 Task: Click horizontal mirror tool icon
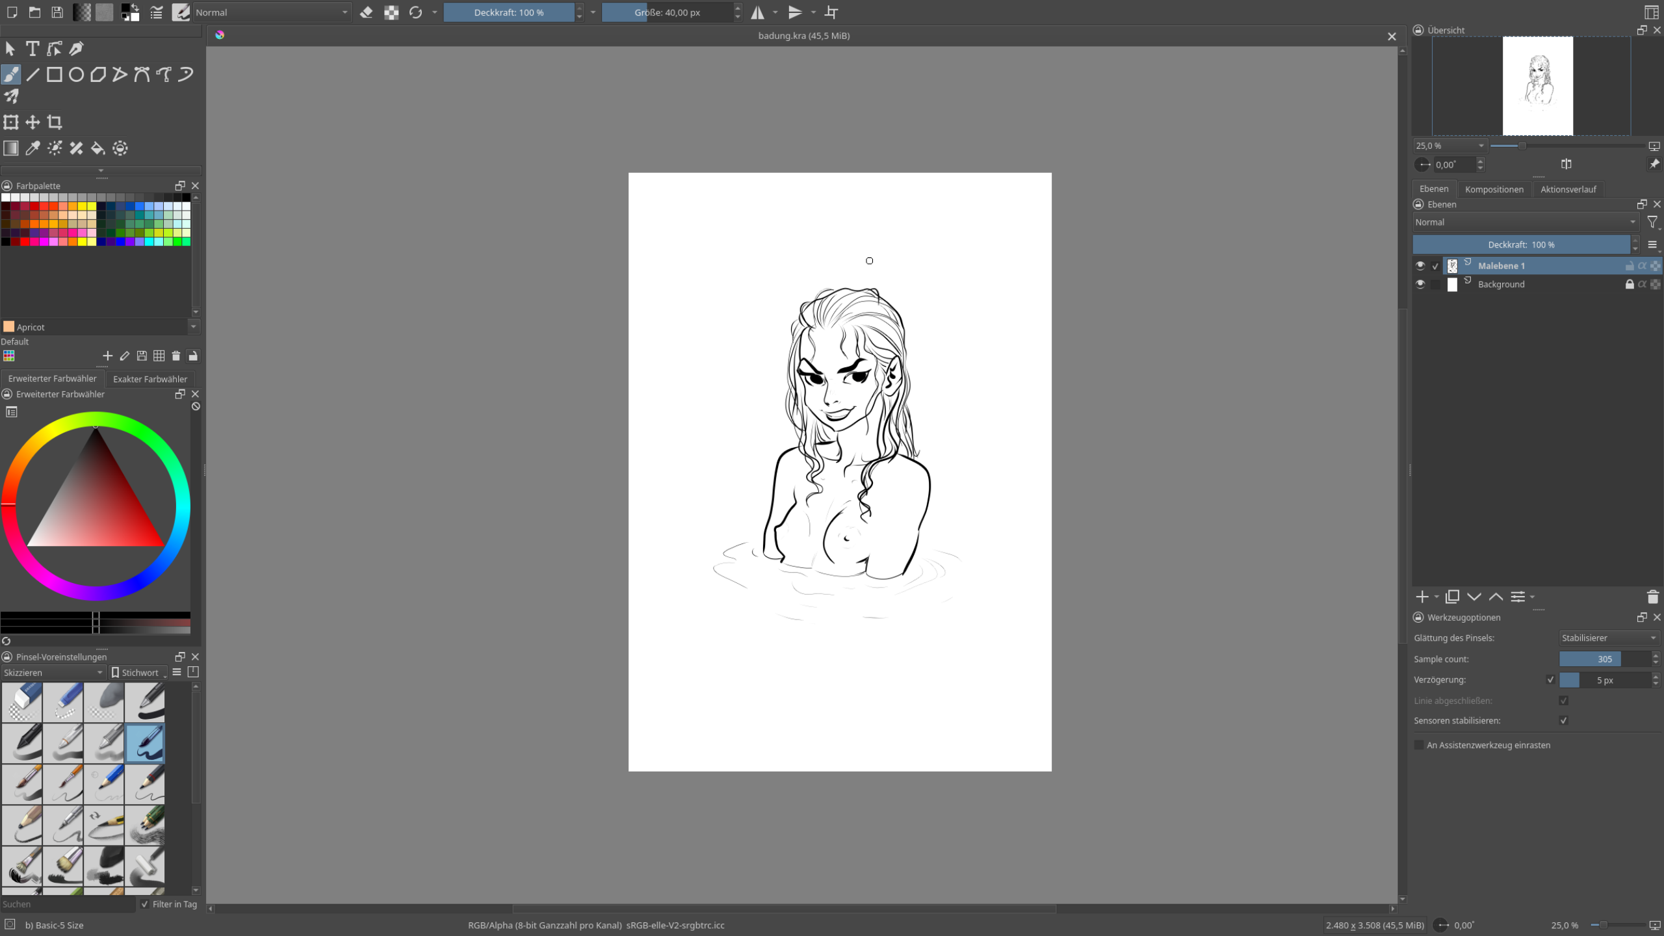click(758, 12)
